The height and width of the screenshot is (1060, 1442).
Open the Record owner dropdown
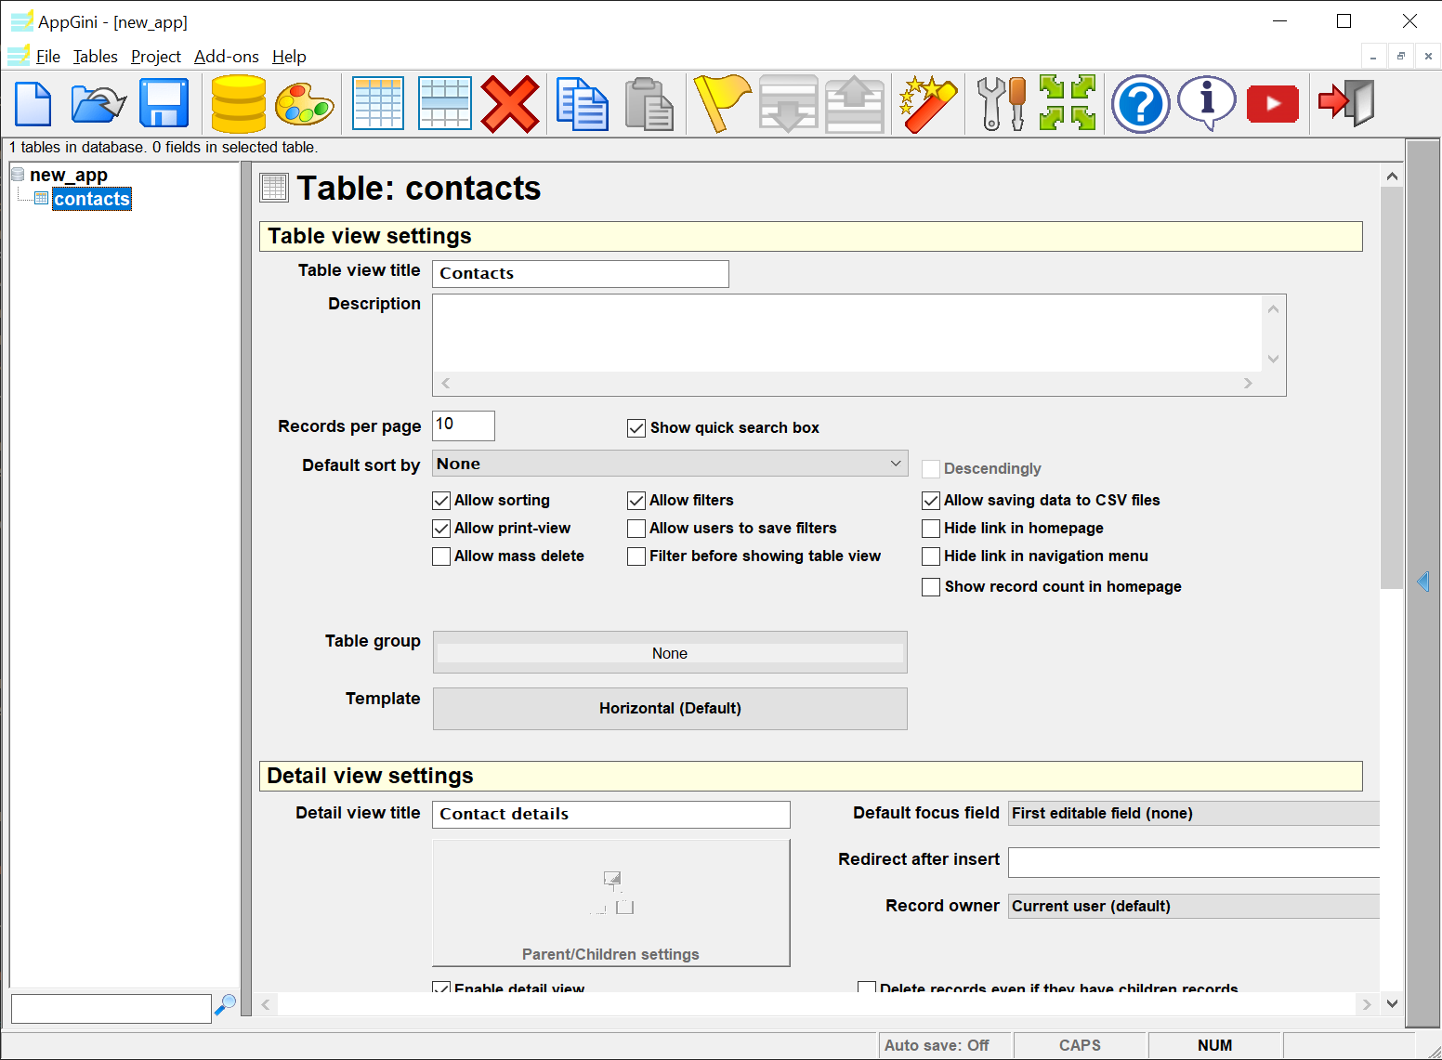click(x=1193, y=907)
